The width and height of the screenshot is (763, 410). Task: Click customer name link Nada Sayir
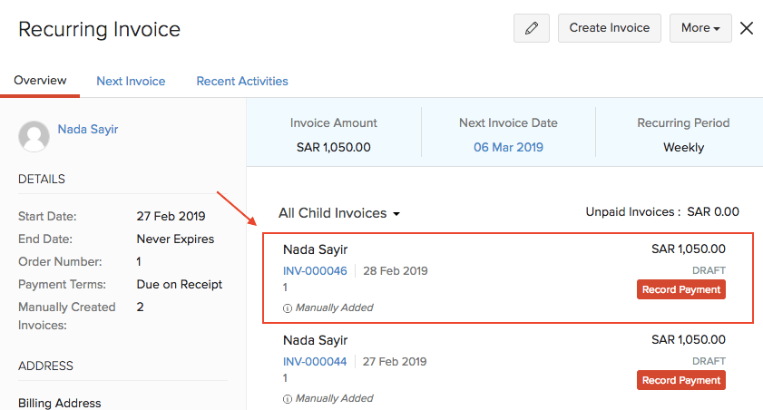point(88,129)
